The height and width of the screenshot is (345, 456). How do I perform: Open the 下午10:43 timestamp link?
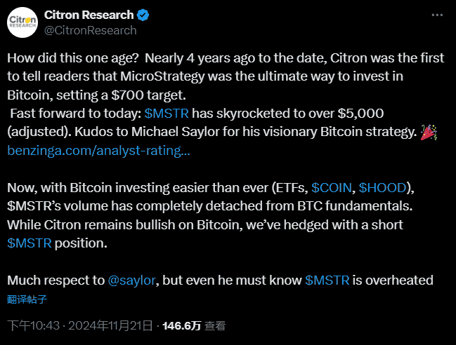point(34,325)
